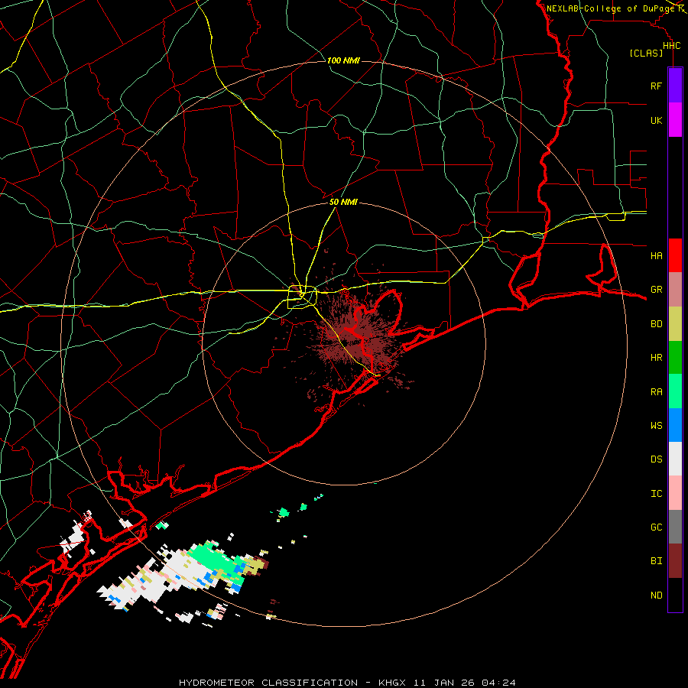Click the WS blue legend swatch
This screenshot has height=688, width=688.
point(675,425)
